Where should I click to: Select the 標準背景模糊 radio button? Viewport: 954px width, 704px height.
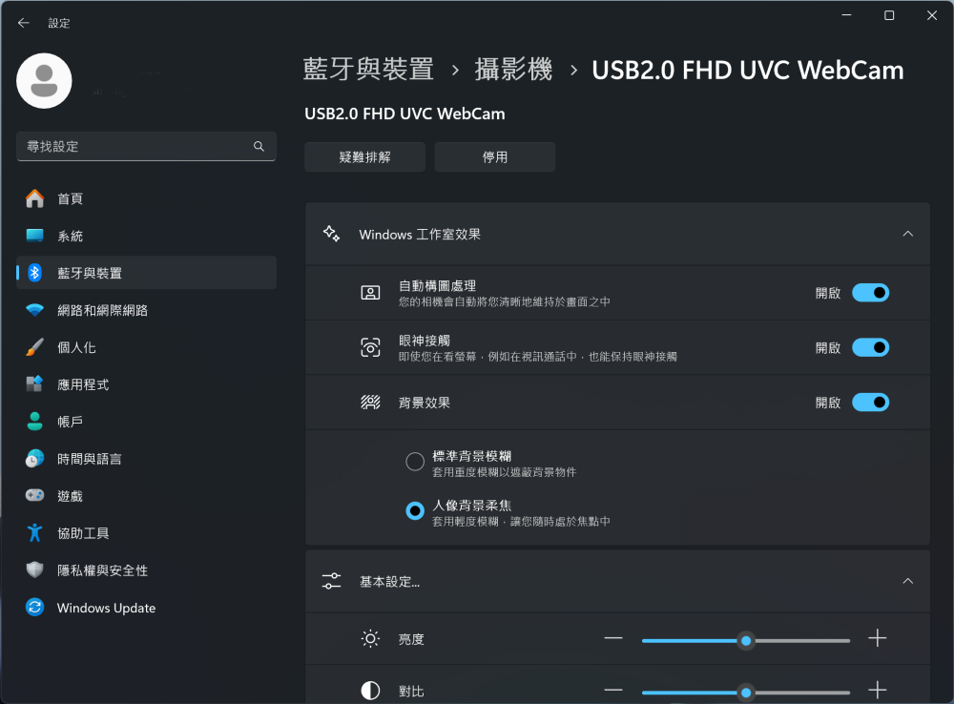[415, 461]
